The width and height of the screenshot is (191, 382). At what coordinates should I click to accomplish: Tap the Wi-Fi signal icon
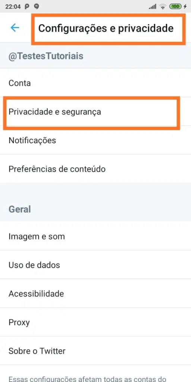tap(163, 7)
